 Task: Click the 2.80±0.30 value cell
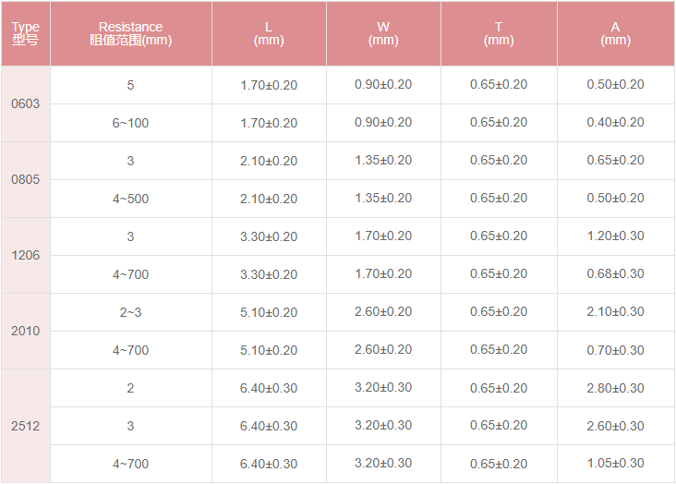pos(616,388)
